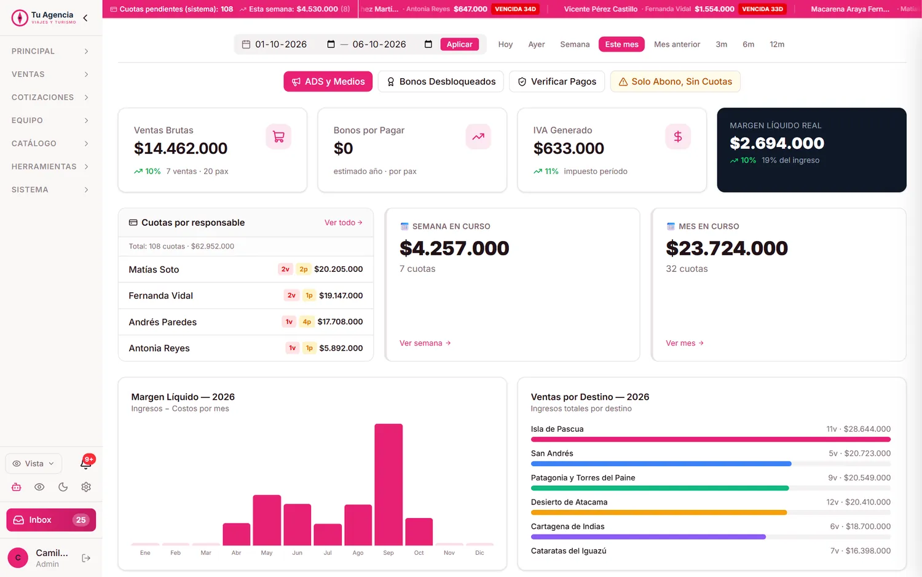Click the San Andrés blue progress bar
Screen dimensions: 922x577
[661, 464]
